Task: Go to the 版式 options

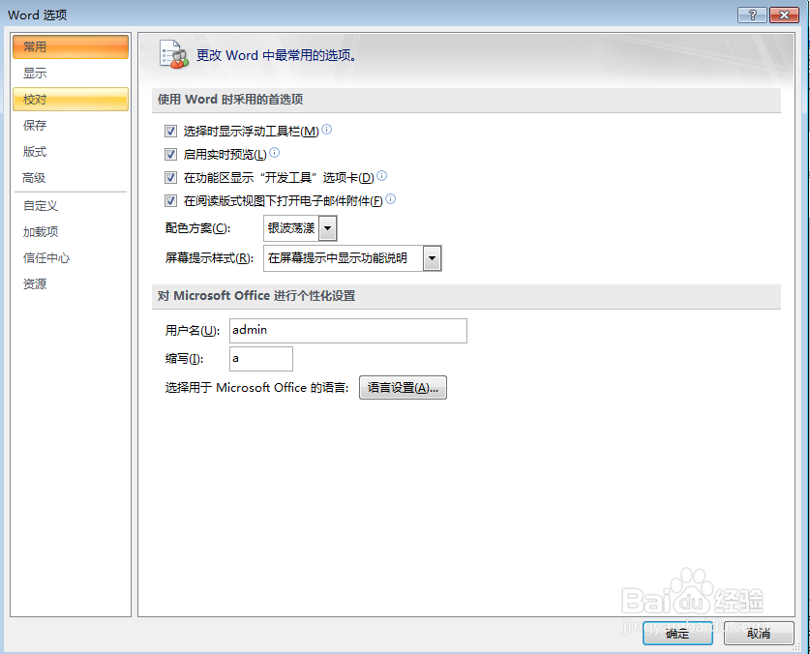Action: pos(71,152)
